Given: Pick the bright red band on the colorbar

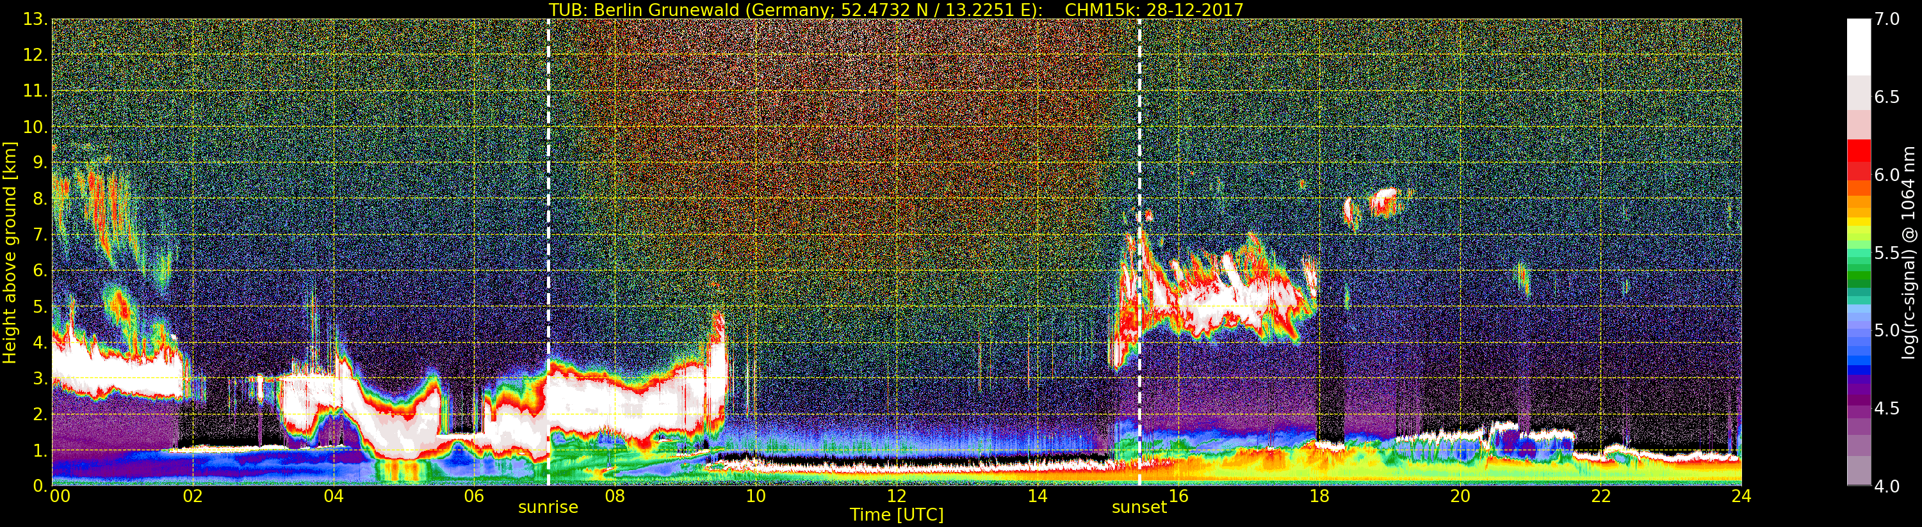Looking at the screenshot, I should [x=1859, y=150].
